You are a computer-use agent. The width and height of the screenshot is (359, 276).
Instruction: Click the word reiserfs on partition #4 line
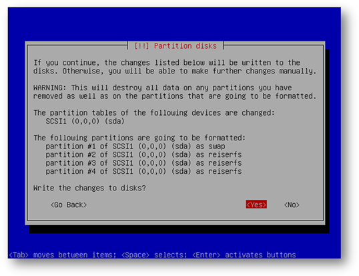click(225, 171)
